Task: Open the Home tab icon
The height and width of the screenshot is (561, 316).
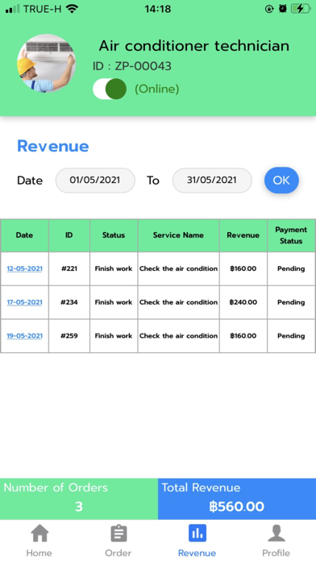Action: pos(39,533)
